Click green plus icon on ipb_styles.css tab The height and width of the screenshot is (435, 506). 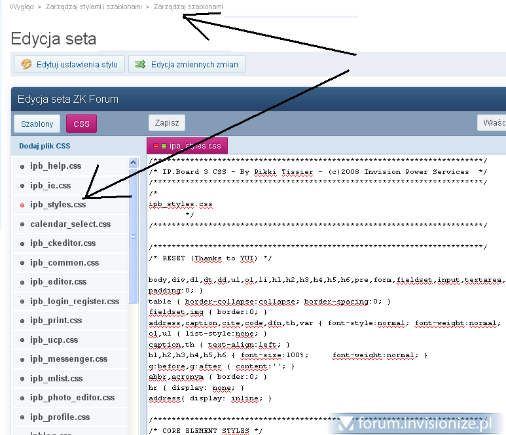pos(164,146)
